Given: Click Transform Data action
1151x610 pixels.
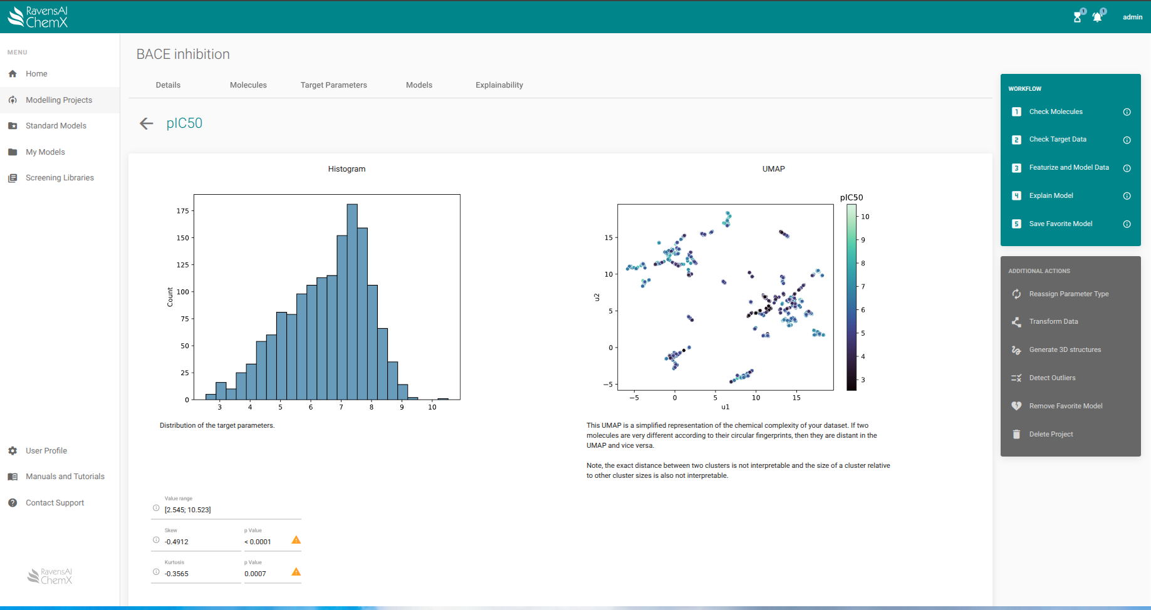Looking at the screenshot, I should pos(1053,322).
